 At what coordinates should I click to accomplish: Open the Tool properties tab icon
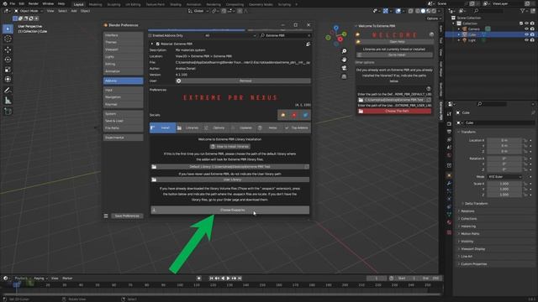click(x=449, y=115)
